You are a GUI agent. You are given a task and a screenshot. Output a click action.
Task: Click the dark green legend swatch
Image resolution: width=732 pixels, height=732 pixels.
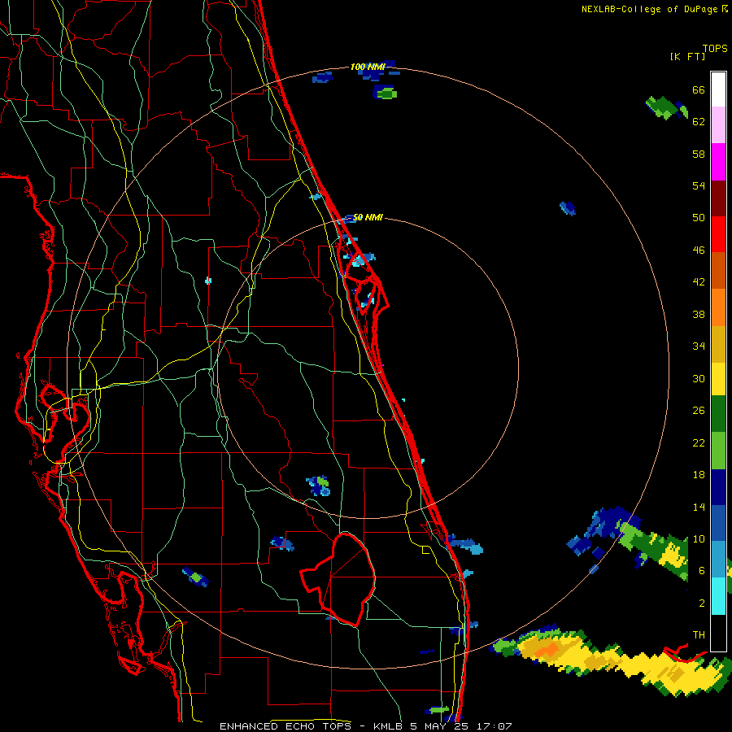tap(718, 414)
